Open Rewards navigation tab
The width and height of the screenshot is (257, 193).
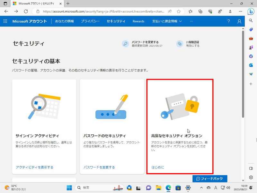click(x=138, y=21)
